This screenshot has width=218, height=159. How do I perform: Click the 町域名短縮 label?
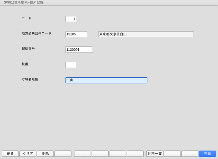click(x=30, y=79)
